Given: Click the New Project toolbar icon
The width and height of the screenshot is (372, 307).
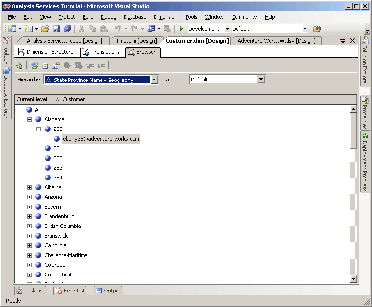Looking at the screenshot, I should coord(12,29).
